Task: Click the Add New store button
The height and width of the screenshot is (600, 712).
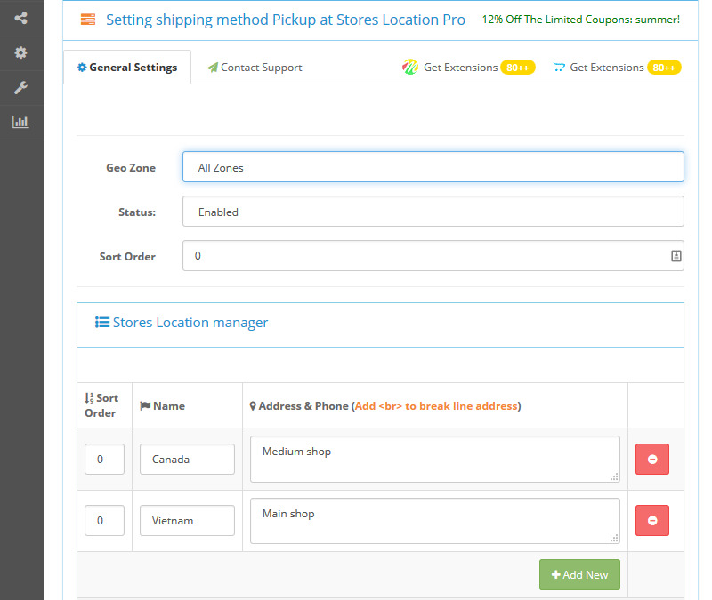Action: pyautogui.click(x=579, y=574)
